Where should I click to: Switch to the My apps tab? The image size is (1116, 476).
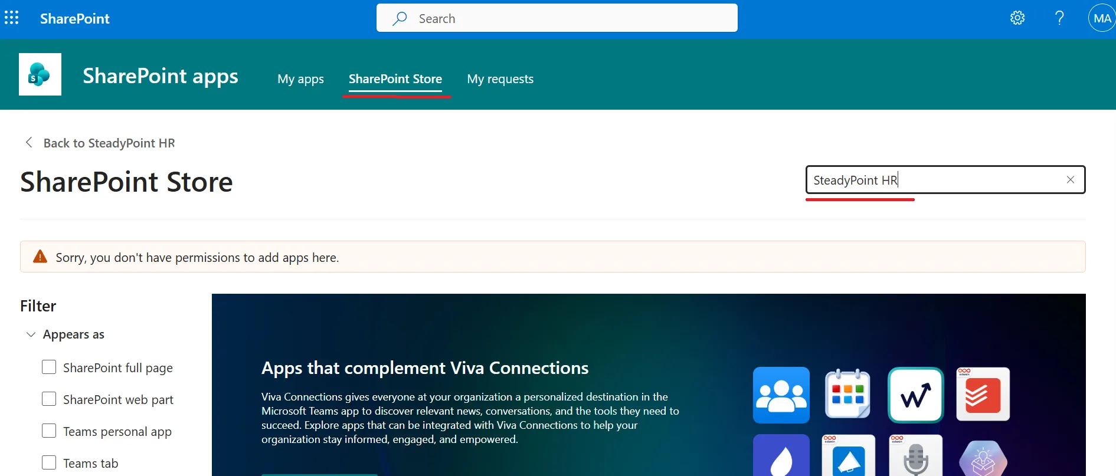coord(300,79)
